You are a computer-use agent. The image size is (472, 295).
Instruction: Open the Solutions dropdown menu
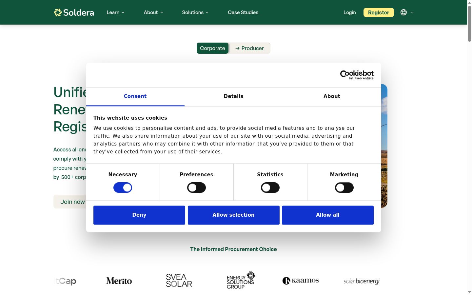pos(195,12)
